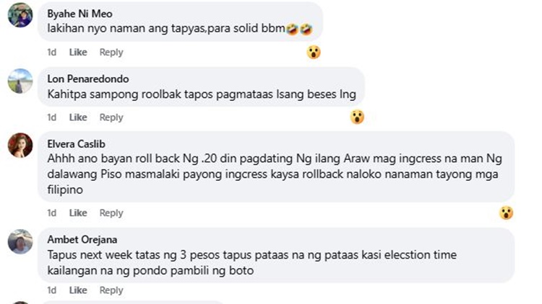Open the wow reaction on Lon Penaredondo's comment
This screenshot has height=304, width=542.
click(x=357, y=117)
